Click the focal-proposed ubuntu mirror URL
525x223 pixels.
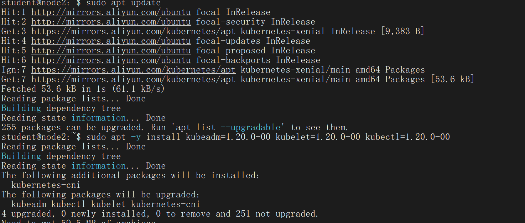[x=111, y=51]
